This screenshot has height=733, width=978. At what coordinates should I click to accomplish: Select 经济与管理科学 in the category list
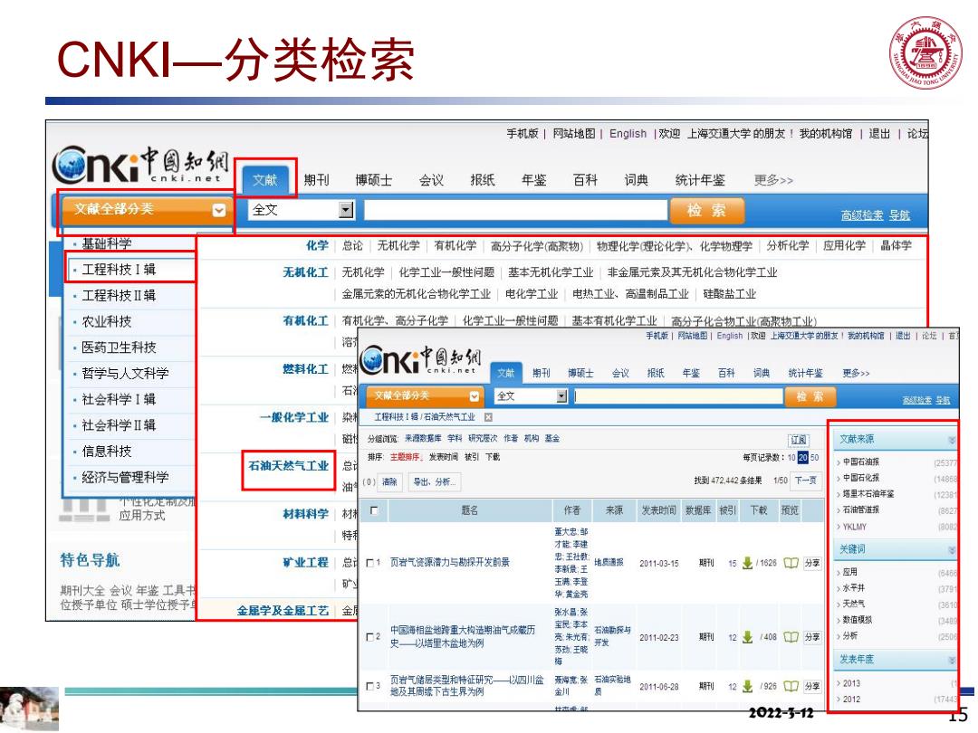pyautogui.click(x=125, y=478)
